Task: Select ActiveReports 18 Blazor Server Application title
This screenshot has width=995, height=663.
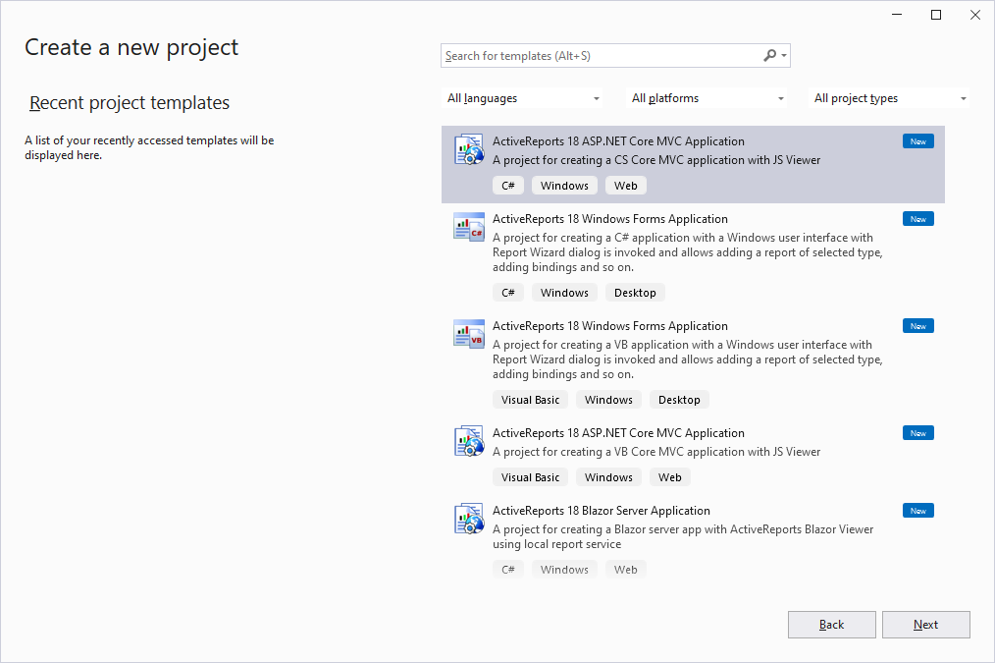Action: [x=601, y=511]
